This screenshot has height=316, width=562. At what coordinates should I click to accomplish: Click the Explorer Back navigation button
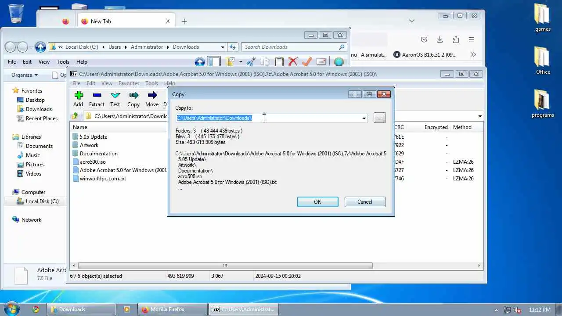tap(10, 47)
